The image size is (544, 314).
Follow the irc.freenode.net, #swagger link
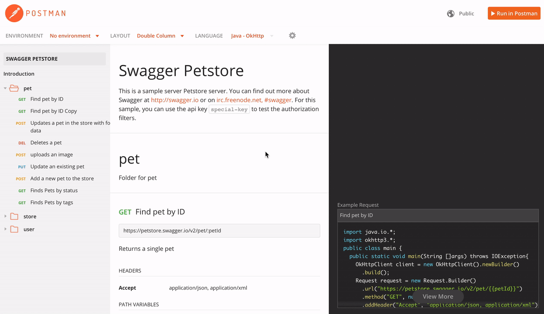[x=254, y=100]
